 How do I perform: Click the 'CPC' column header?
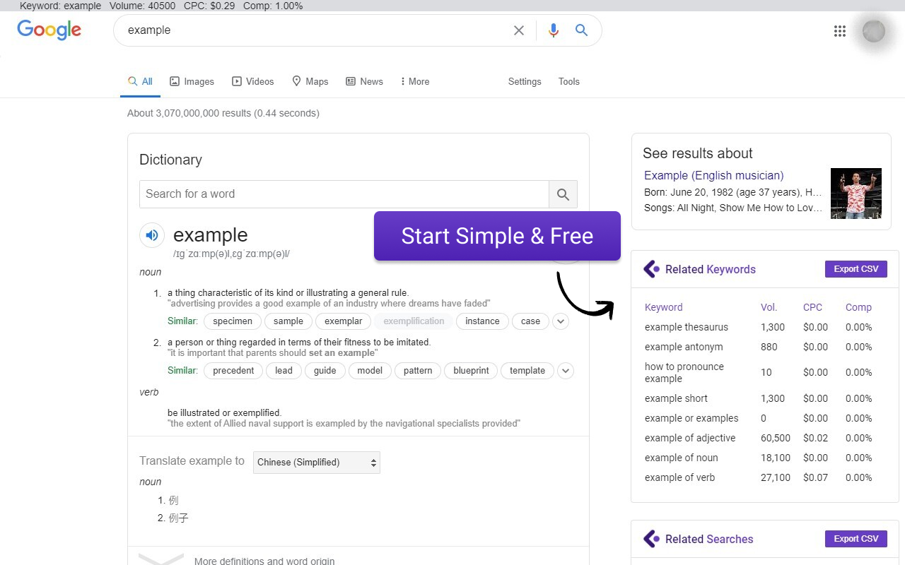pyautogui.click(x=812, y=307)
